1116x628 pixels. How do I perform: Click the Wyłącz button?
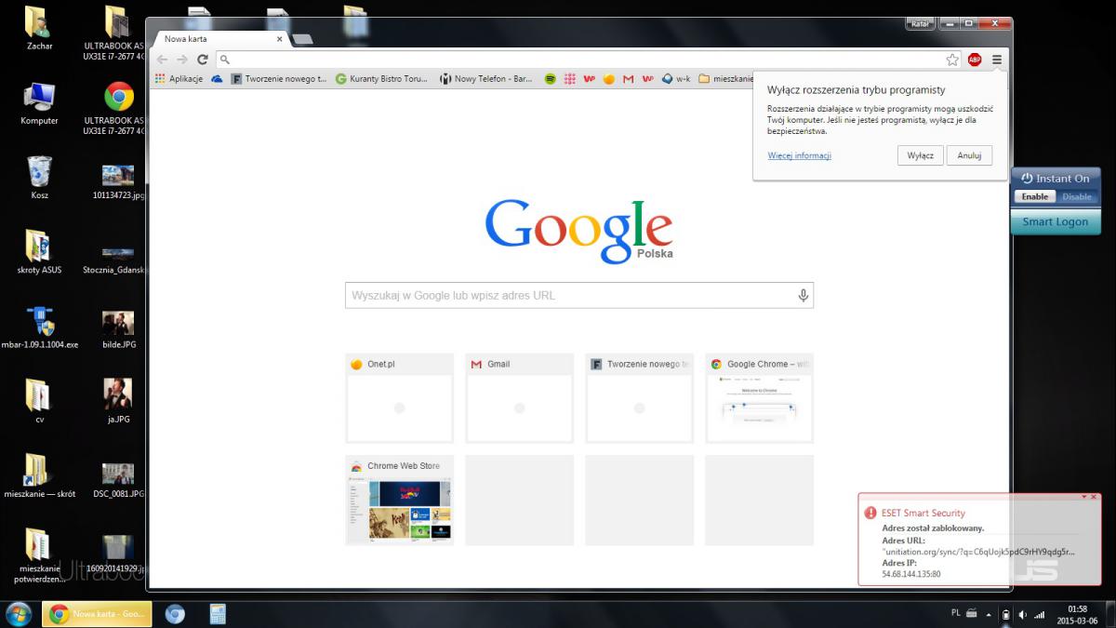[921, 155]
